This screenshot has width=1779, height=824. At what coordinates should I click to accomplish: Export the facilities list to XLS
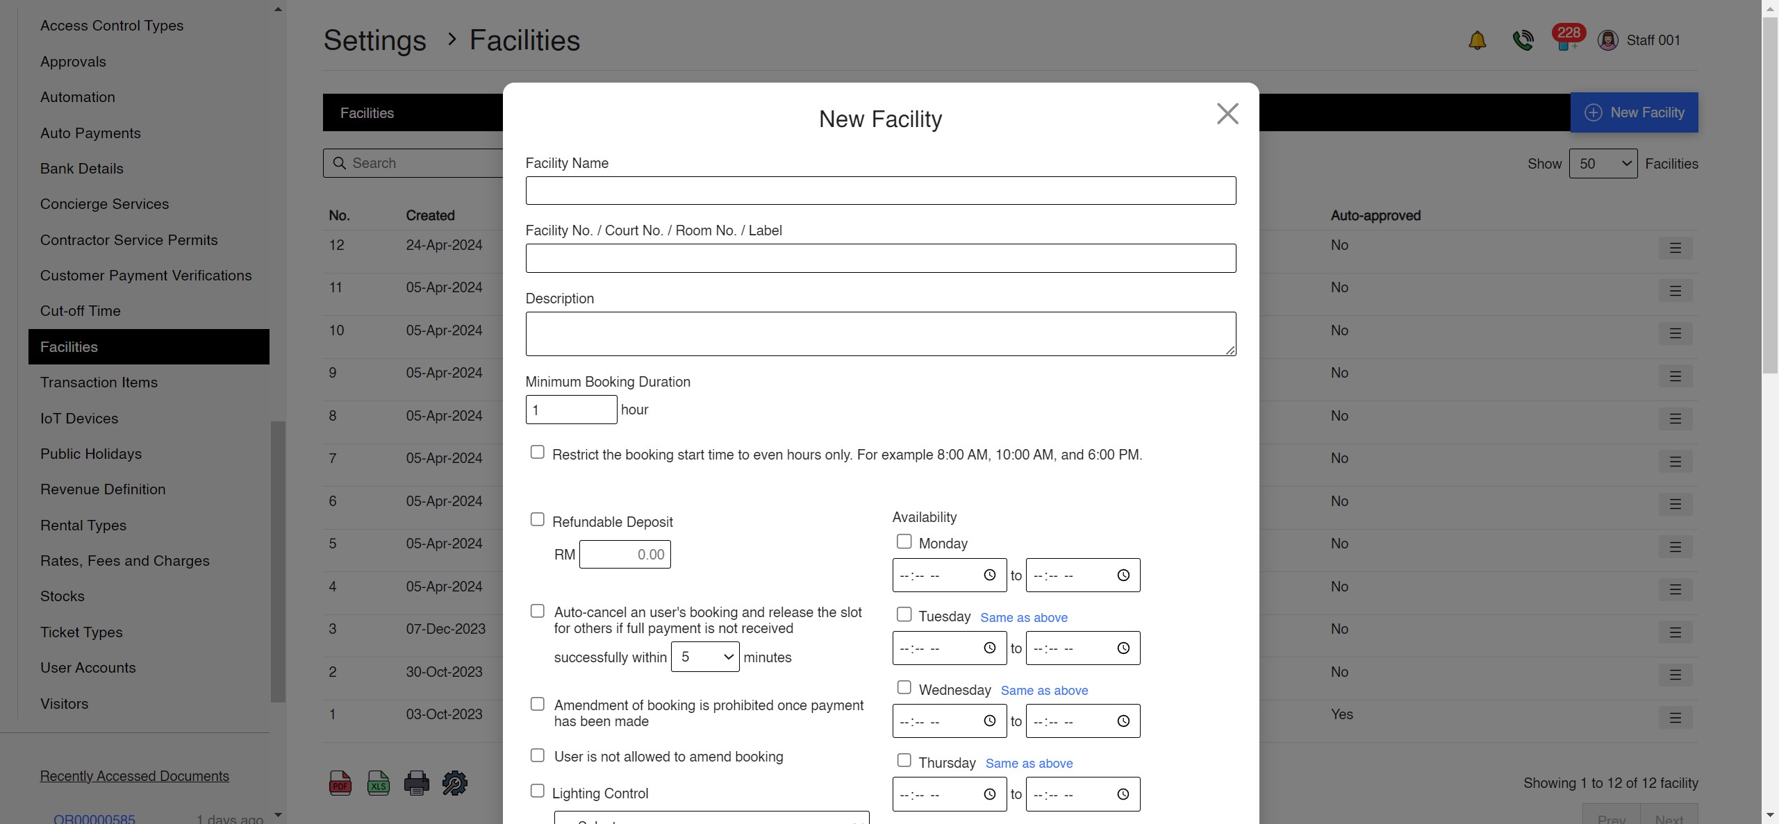[x=378, y=782]
